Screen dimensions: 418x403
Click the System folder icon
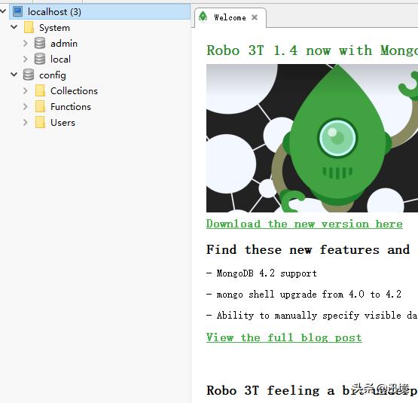(29, 27)
